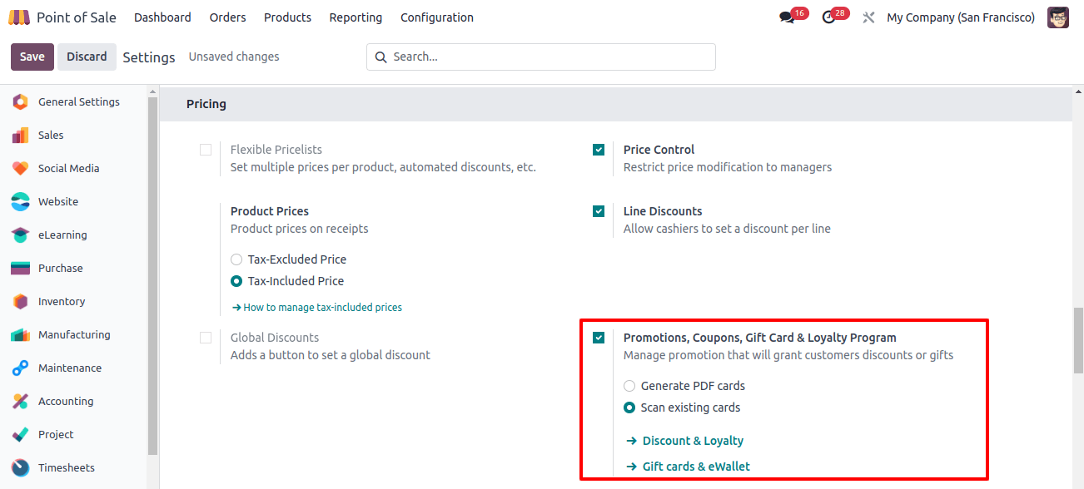The width and height of the screenshot is (1084, 489).
Task: Click the eLearning graduation cap icon
Action: point(21,235)
